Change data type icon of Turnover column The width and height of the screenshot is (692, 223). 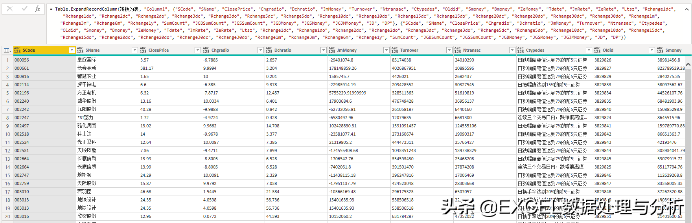(x=395, y=50)
